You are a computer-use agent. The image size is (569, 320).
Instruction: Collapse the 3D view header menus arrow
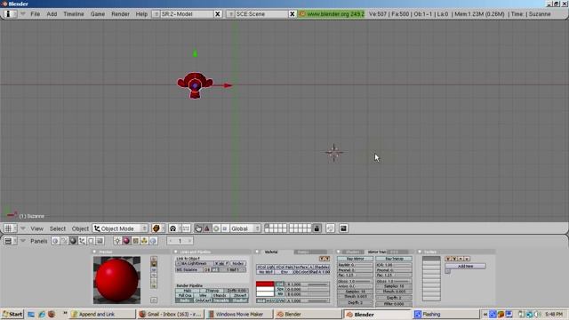[x=23, y=228]
